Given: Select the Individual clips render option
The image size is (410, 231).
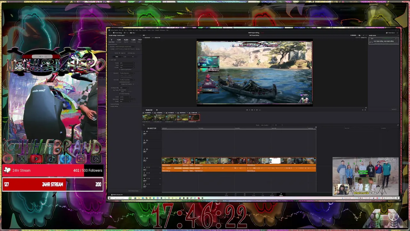Looking at the screenshot, I should pyautogui.click(x=130, y=53).
